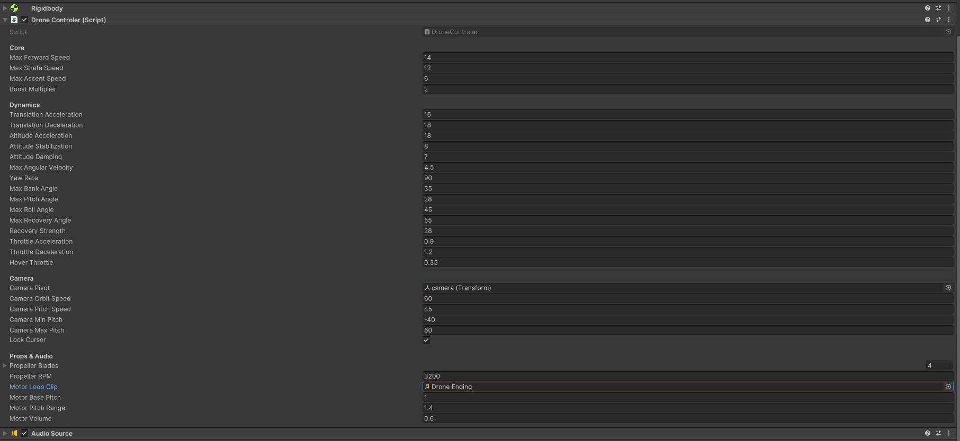Edit the Attitude Stabilization field

[x=688, y=146]
